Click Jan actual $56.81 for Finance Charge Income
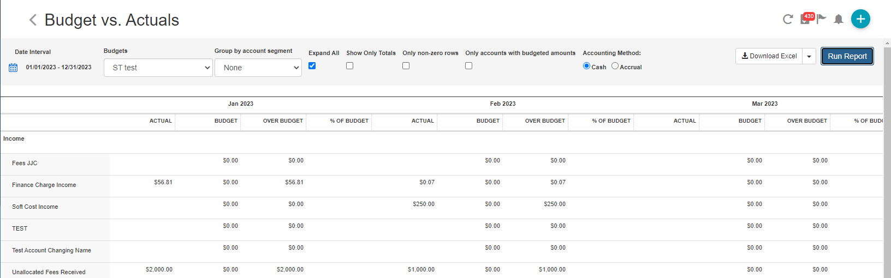 pos(163,182)
